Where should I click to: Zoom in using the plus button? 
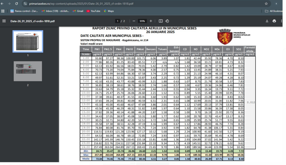(x=151, y=21)
